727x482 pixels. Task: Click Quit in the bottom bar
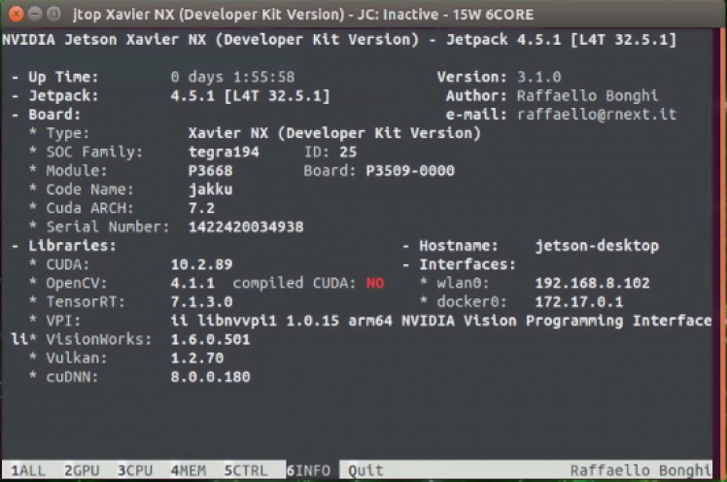click(365, 470)
